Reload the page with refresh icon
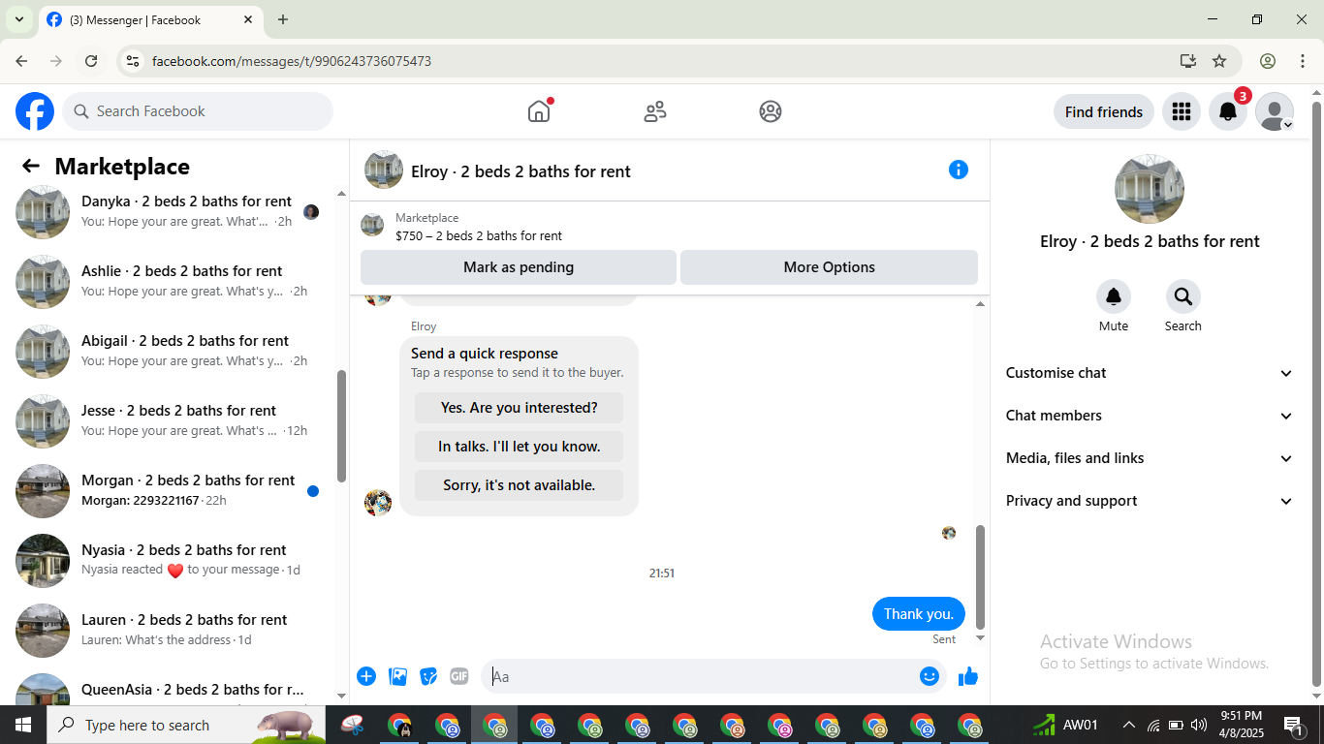Screen dimensions: 1324x744 [x=91, y=61]
